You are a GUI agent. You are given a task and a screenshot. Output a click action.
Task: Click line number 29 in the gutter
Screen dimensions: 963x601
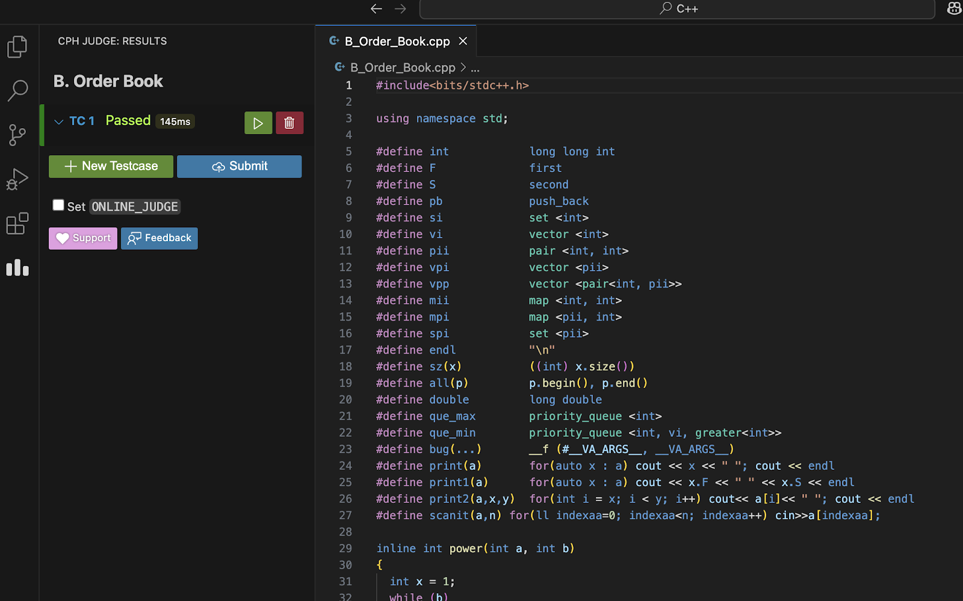point(345,549)
